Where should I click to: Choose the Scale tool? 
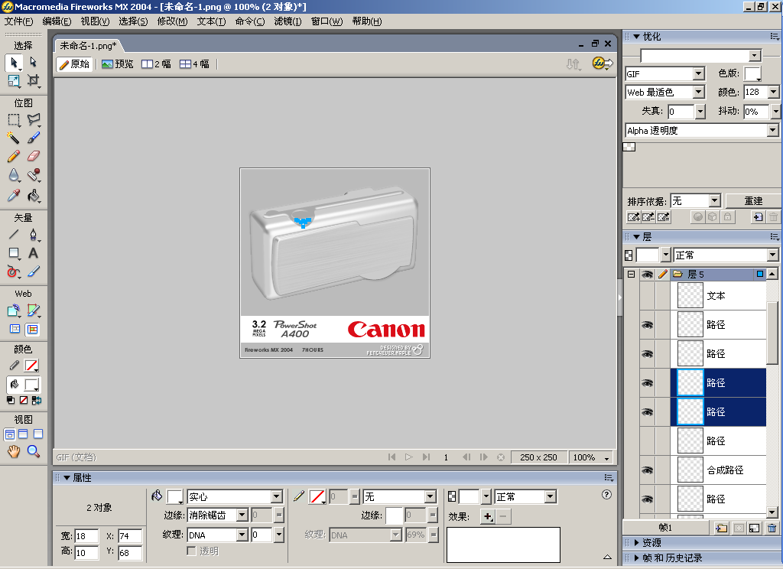14,80
